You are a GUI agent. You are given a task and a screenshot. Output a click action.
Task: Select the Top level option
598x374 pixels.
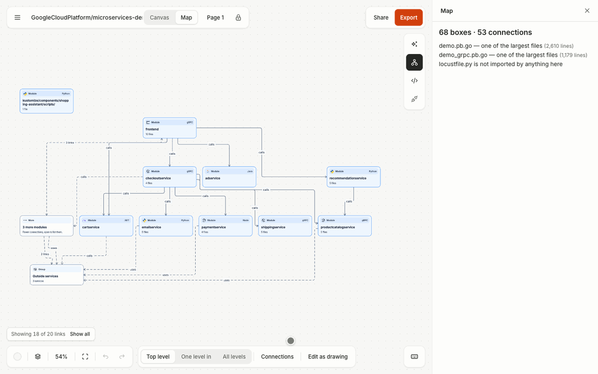tap(158, 356)
